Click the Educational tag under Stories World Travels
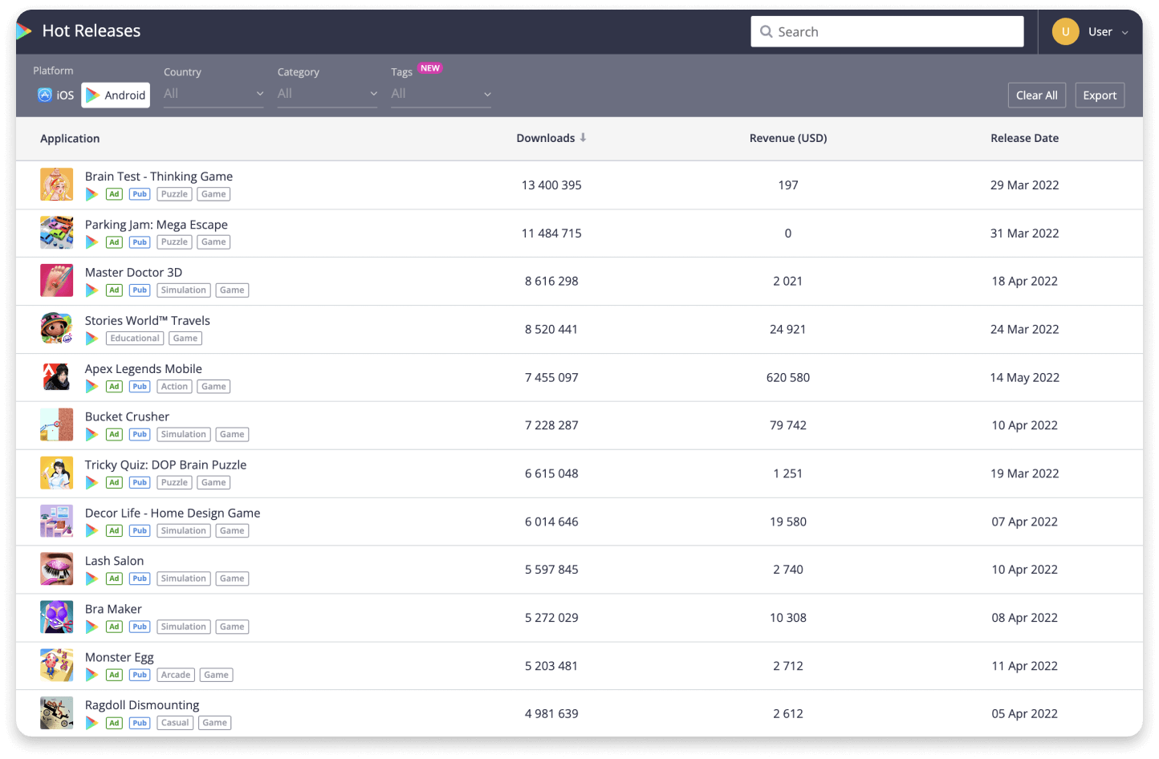1159x759 pixels. tap(135, 339)
